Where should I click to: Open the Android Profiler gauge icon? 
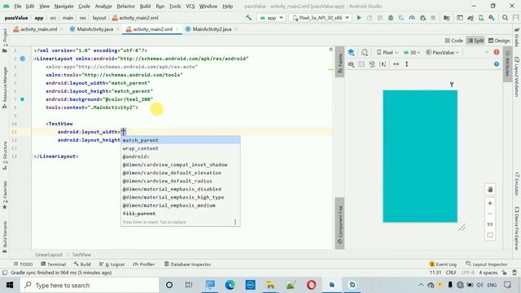(412, 18)
